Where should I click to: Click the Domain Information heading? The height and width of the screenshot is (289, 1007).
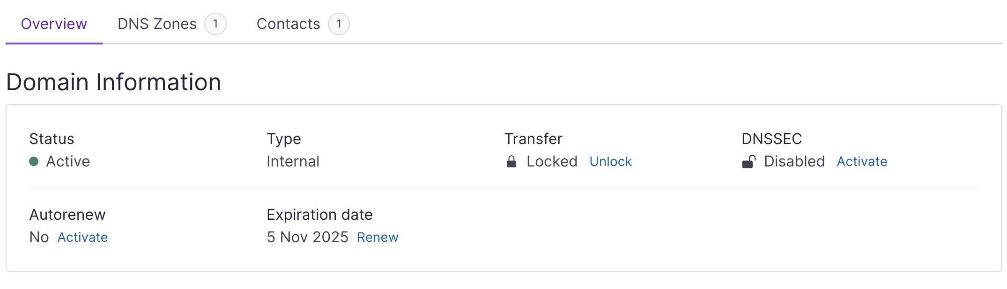[113, 82]
